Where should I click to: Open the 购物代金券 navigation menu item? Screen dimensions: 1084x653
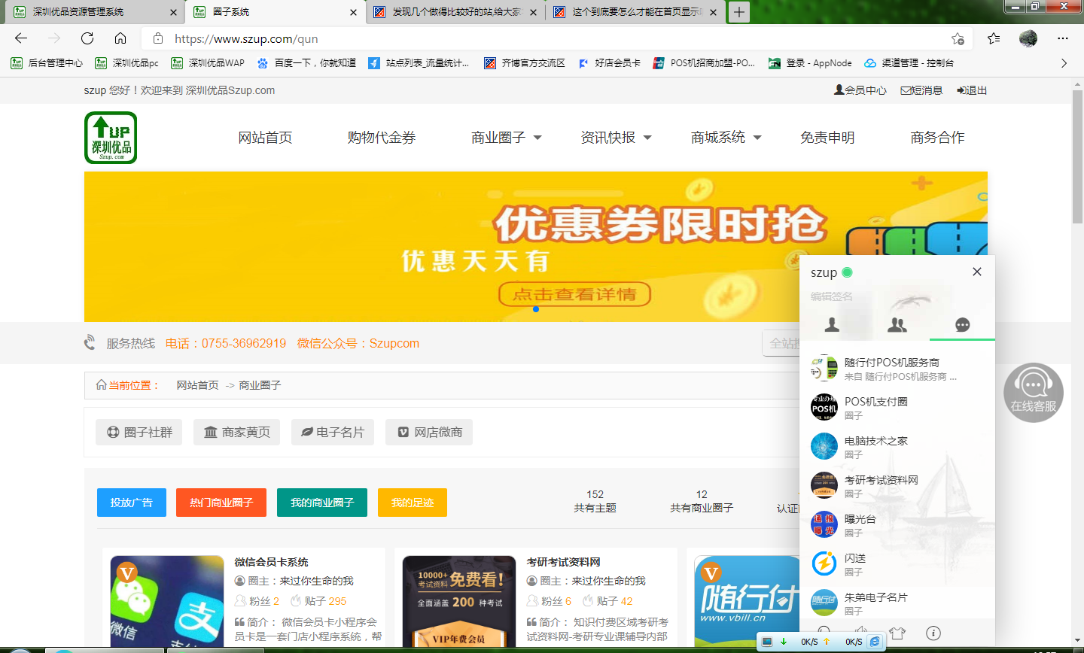pos(382,138)
